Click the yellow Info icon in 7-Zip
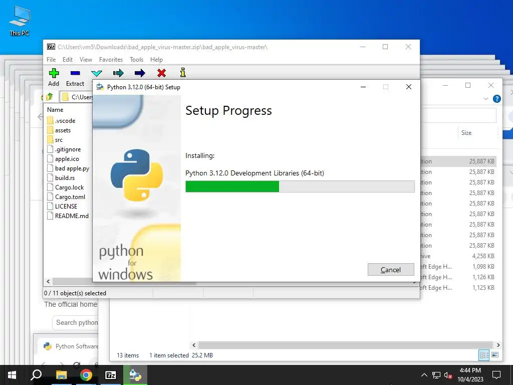Viewport: 513px width, 385px height. pos(183,73)
